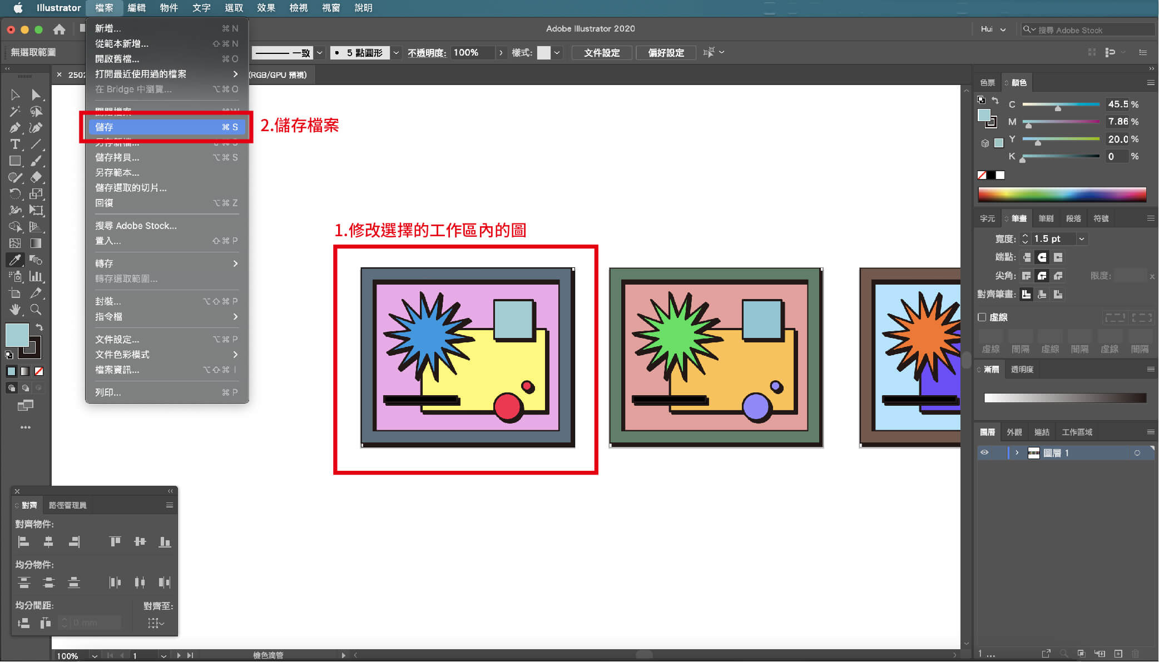This screenshot has width=1159, height=662.
Task: Select the Magic Wand tool
Action: 15,112
